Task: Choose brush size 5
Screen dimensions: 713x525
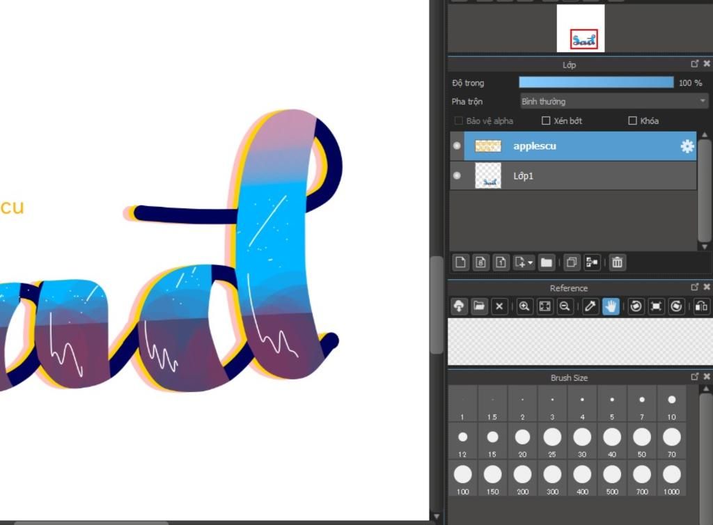Action: point(612,403)
